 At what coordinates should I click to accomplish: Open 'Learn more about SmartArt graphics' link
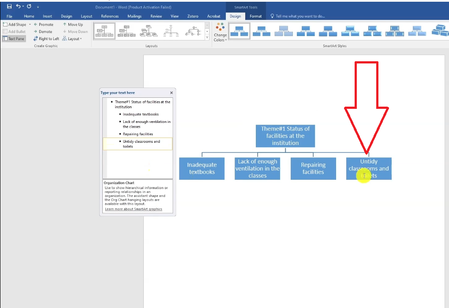133,209
